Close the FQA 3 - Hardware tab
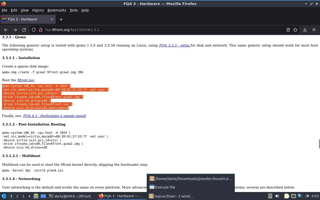 (52, 19)
